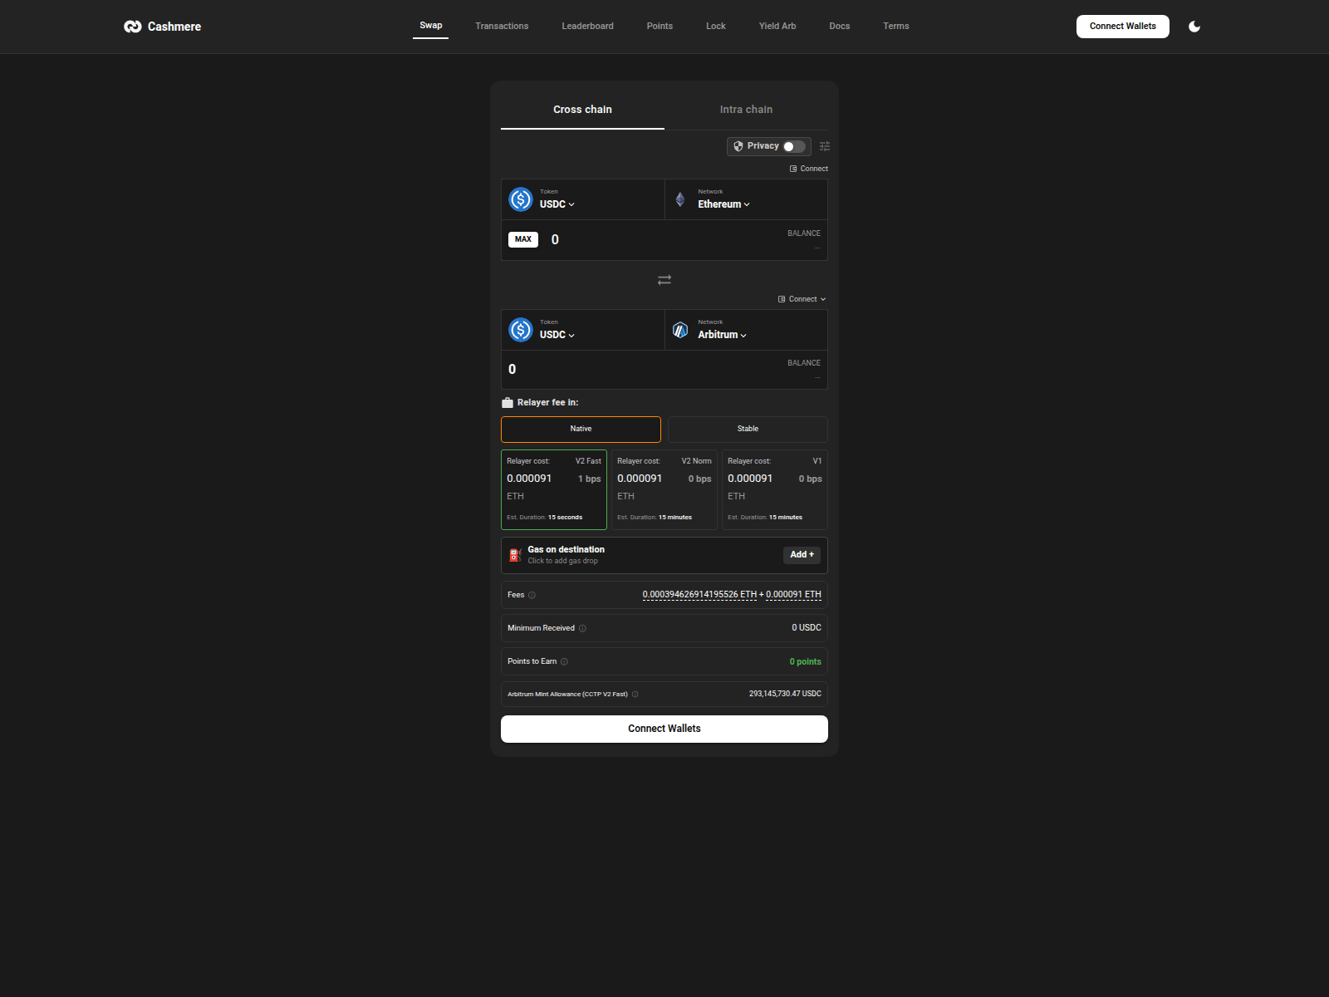The image size is (1329, 997).
Task: Open Transactions page
Action: pos(502,27)
